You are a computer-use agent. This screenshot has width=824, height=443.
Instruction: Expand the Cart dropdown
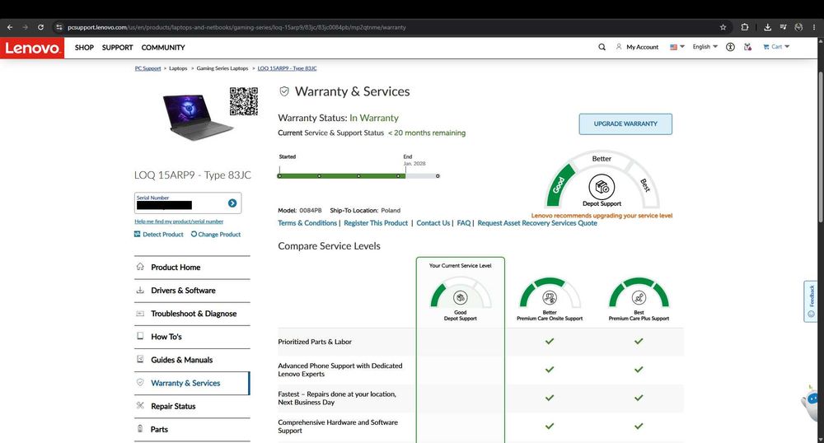click(x=777, y=47)
